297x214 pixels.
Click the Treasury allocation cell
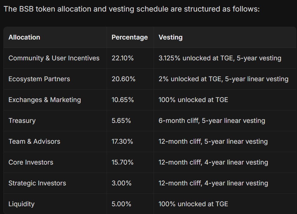(x=22, y=121)
